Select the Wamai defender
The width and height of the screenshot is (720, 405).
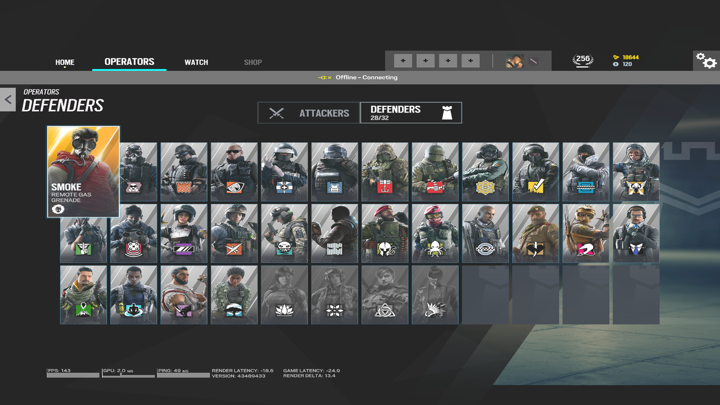(133, 294)
